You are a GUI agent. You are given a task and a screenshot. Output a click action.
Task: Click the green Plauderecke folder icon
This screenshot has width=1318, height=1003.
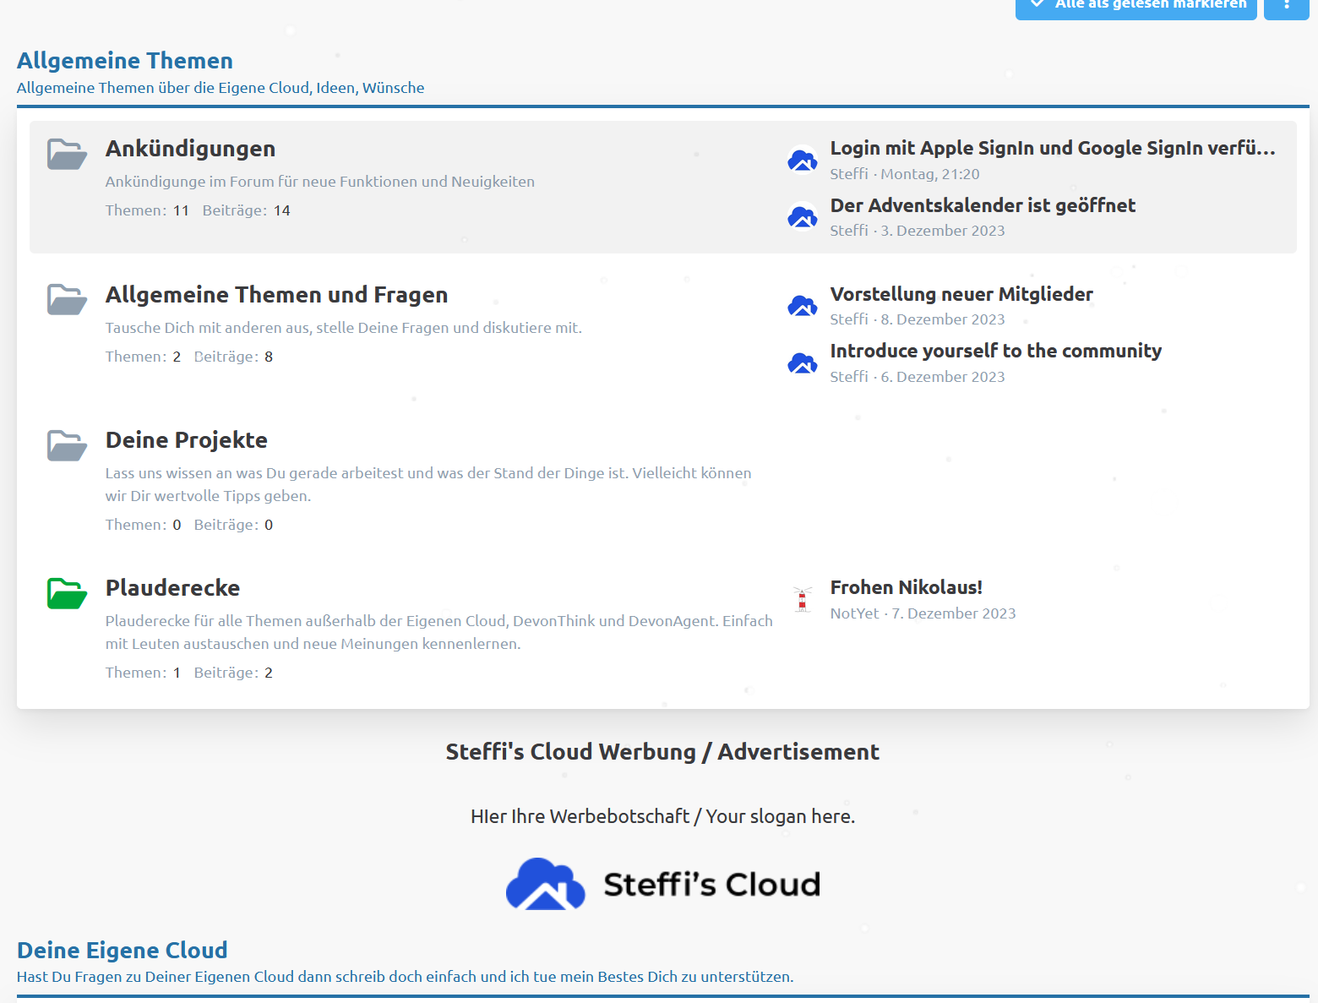67,593
